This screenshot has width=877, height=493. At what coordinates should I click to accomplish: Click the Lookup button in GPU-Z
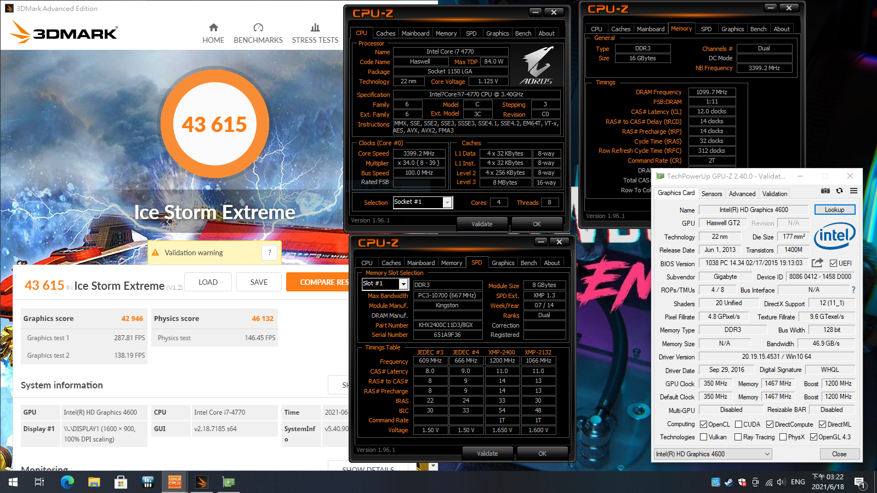pos(834,210)
